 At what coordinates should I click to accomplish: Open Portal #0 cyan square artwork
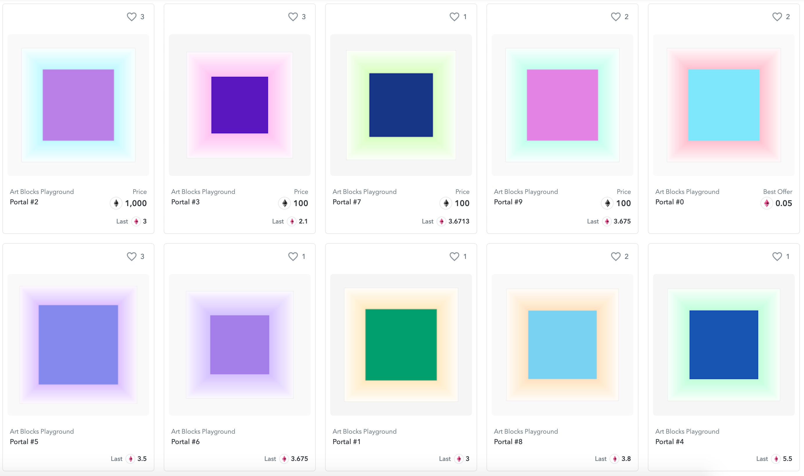724,105
